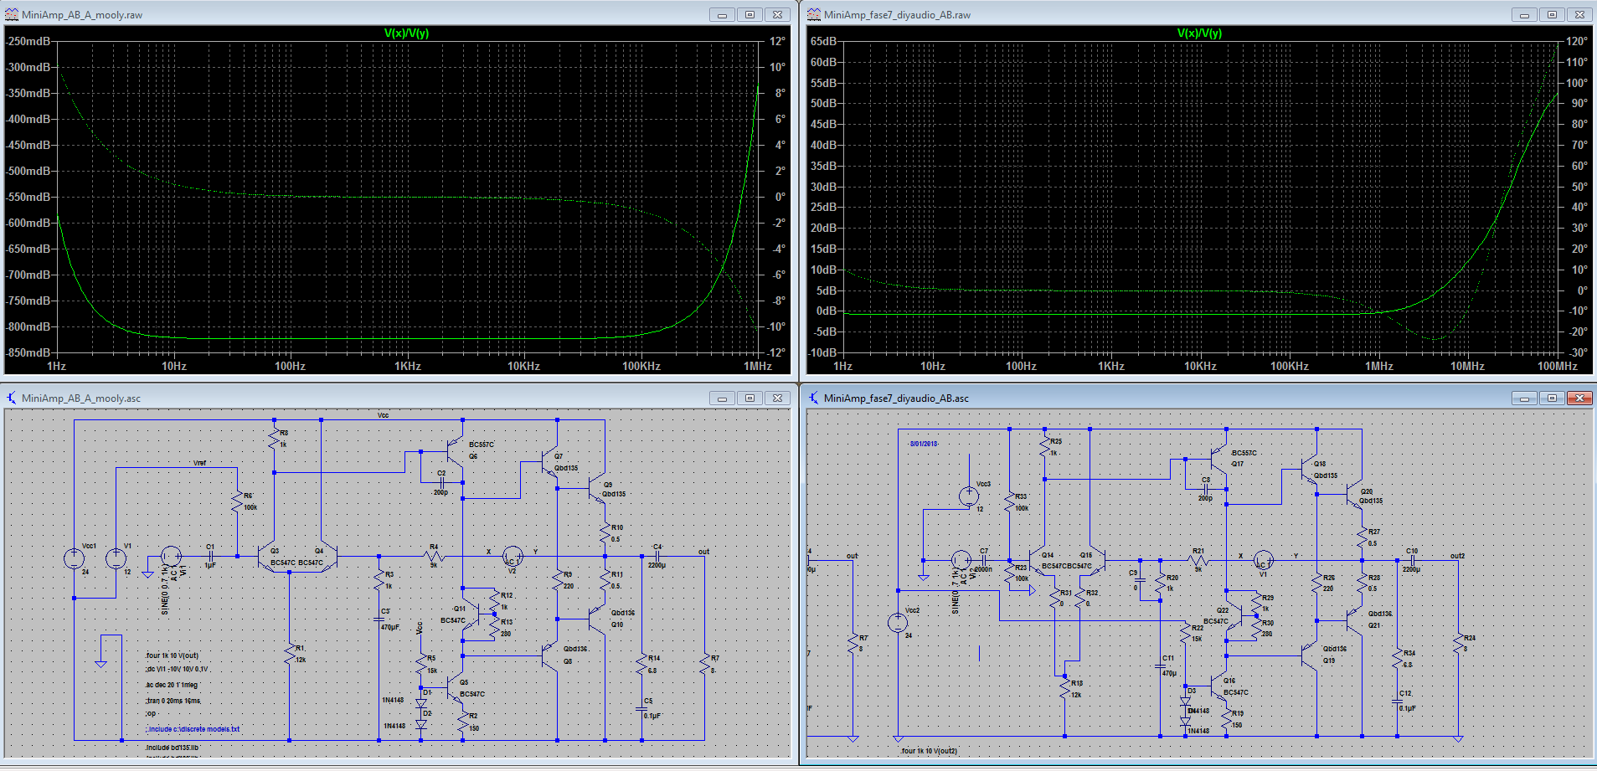The height and width of the screenshot is (771, 1597).
Task: Select V(x)/V(y) trace label in fase7 plot
Action: pyautogui.click(x=1199, y=33)
